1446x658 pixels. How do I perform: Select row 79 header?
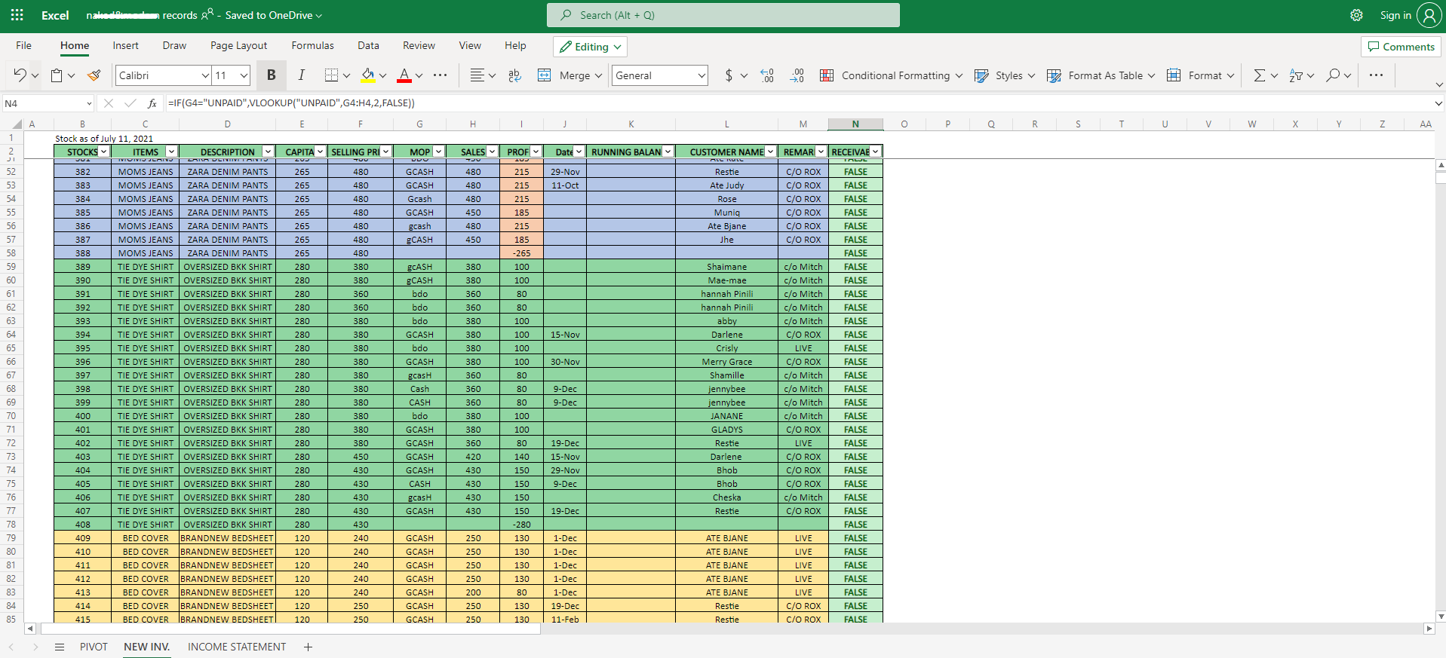[11, 538]
